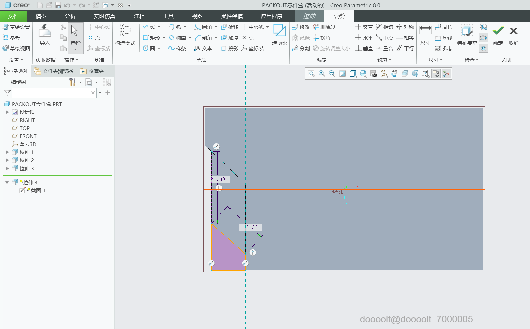Expand the 拉伸 1 tree node
This screenshot has height=329, width=530.
7,152
